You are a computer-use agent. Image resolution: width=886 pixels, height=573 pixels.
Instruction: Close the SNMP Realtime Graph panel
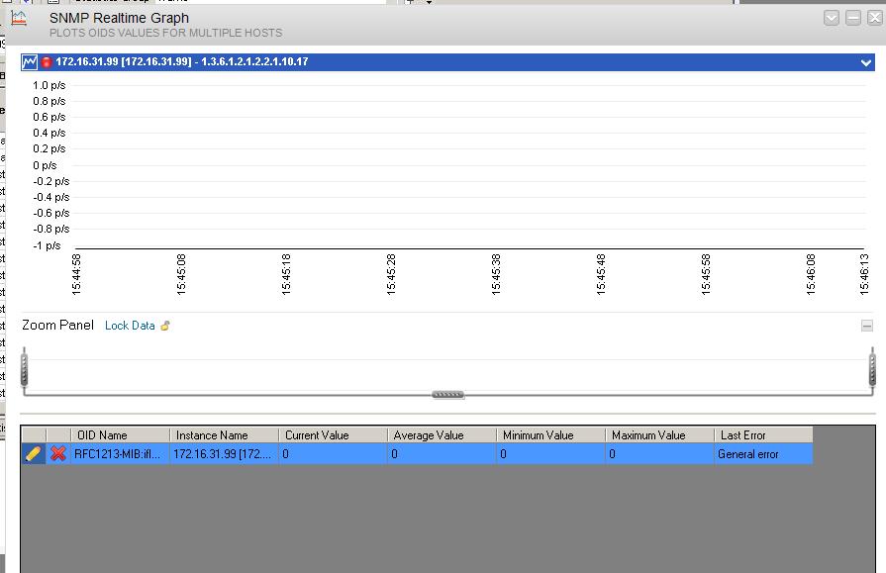[875, 18]
